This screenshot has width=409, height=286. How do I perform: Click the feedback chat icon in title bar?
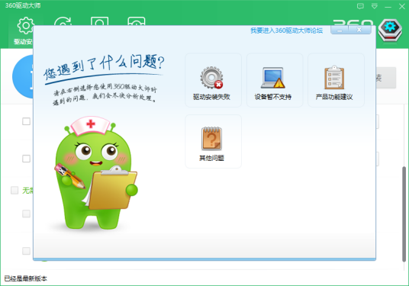pyautogui.click(x=360, y=6)
